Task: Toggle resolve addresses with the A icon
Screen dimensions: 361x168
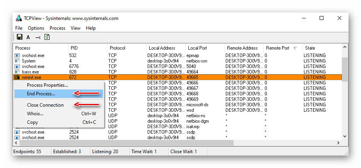Action: point(28,38)
